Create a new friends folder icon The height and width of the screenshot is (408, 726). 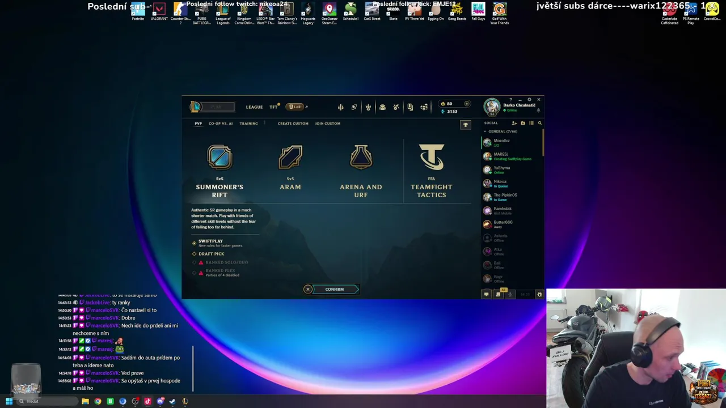523,123
